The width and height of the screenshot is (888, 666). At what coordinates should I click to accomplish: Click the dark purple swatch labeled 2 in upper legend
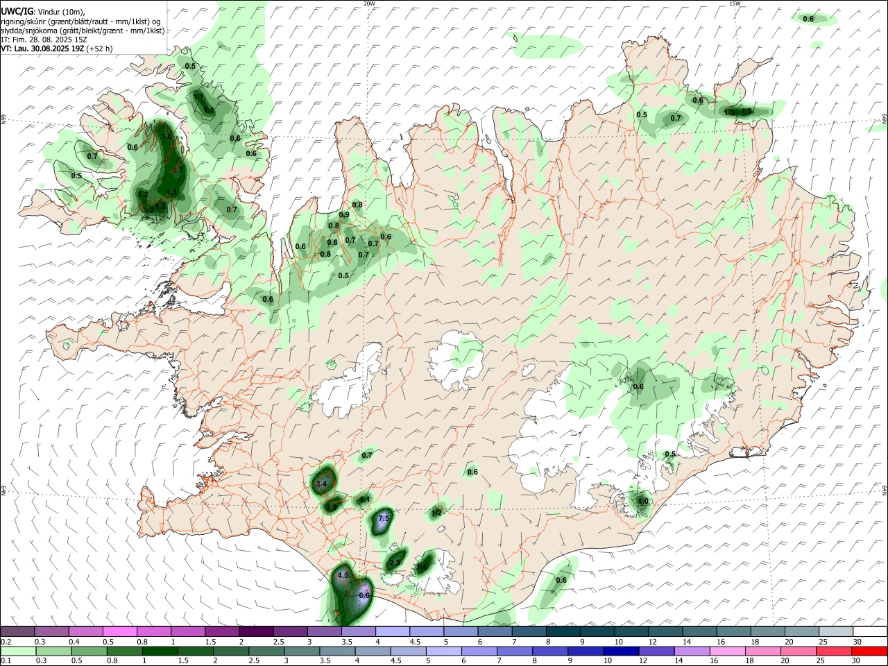click(257, 631)
